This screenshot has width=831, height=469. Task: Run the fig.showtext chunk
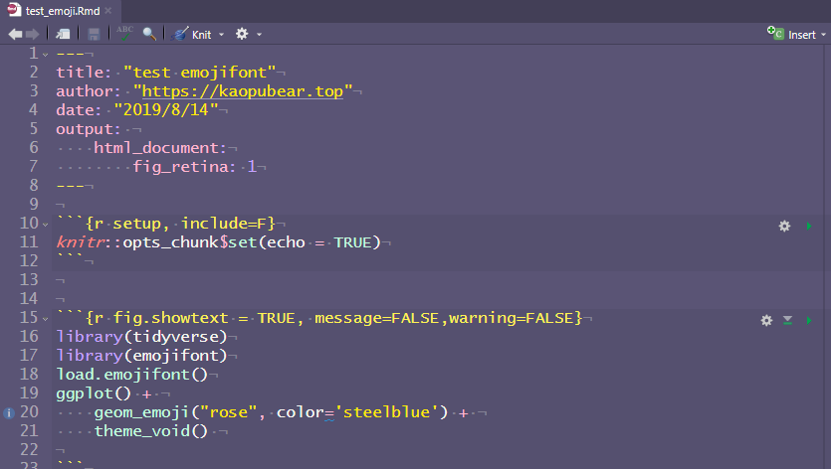pos(809,320)
